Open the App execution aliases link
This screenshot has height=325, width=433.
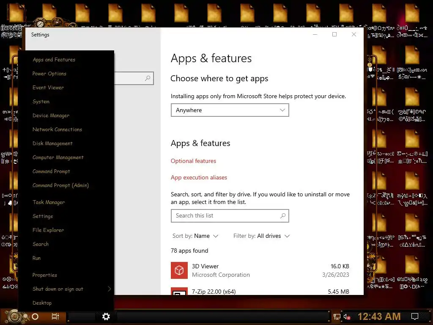click(x=199, y=177)
